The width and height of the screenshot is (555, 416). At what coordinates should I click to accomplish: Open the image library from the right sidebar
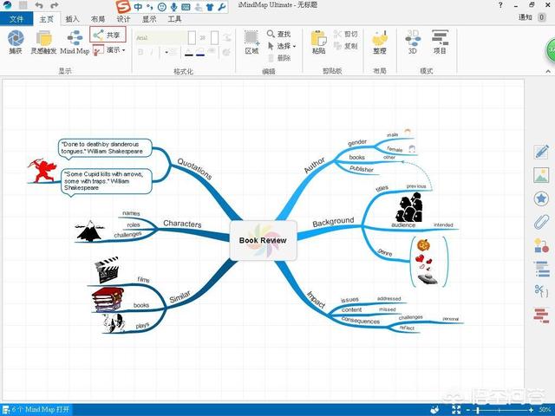point(540,175)
